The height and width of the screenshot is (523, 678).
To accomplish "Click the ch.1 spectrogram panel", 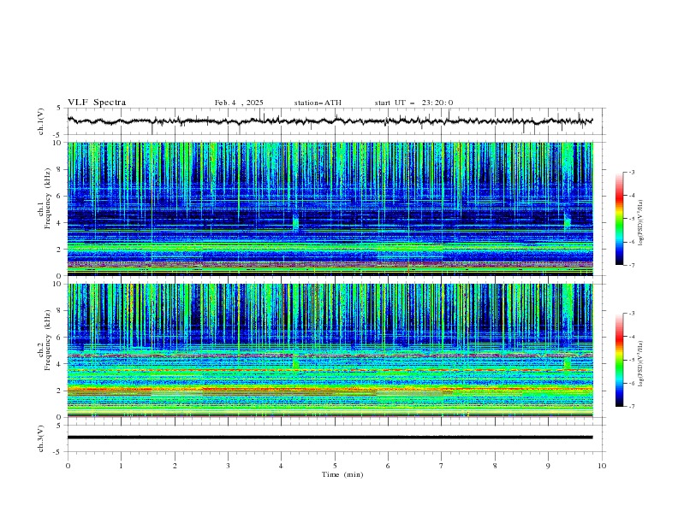I will point(330,209).
